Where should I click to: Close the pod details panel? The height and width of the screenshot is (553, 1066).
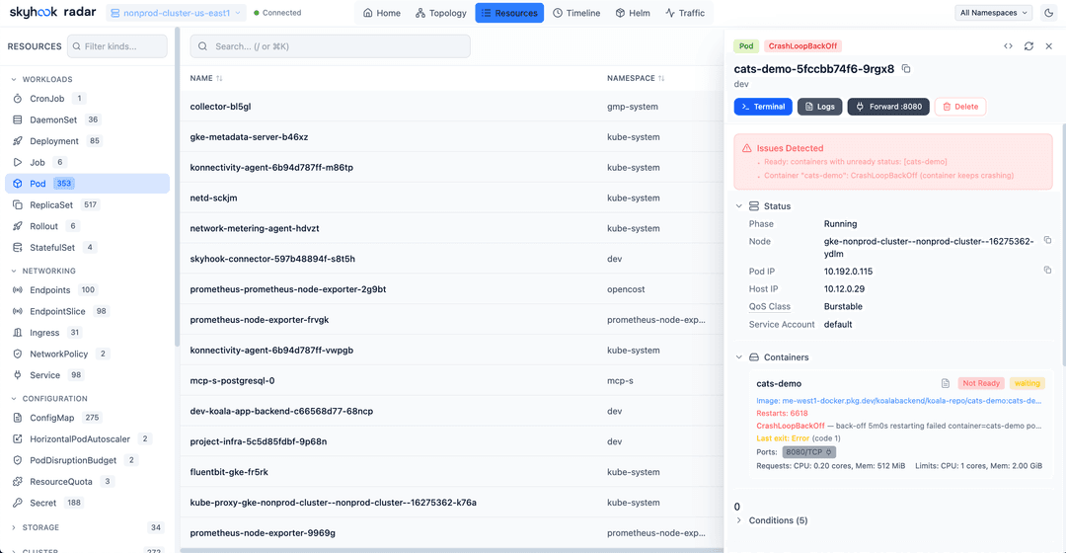[x=1049, y=46]
